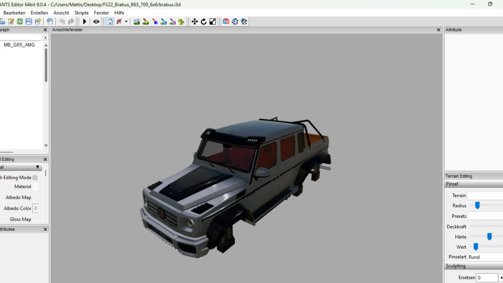Adjust the Wert slider handle
The height and width of the screenshot is (283, 503).
tap(476, 247)
